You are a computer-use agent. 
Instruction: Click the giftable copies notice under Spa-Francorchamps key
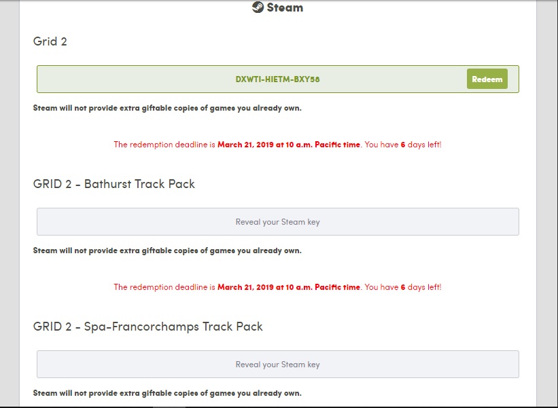(167, 393)
